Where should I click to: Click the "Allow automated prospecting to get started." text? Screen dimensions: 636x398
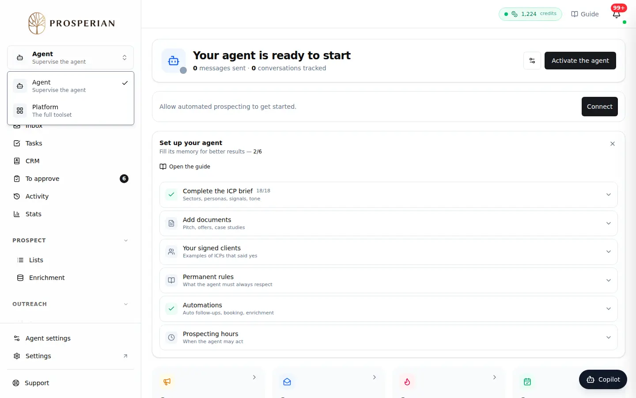pos(228,107)
